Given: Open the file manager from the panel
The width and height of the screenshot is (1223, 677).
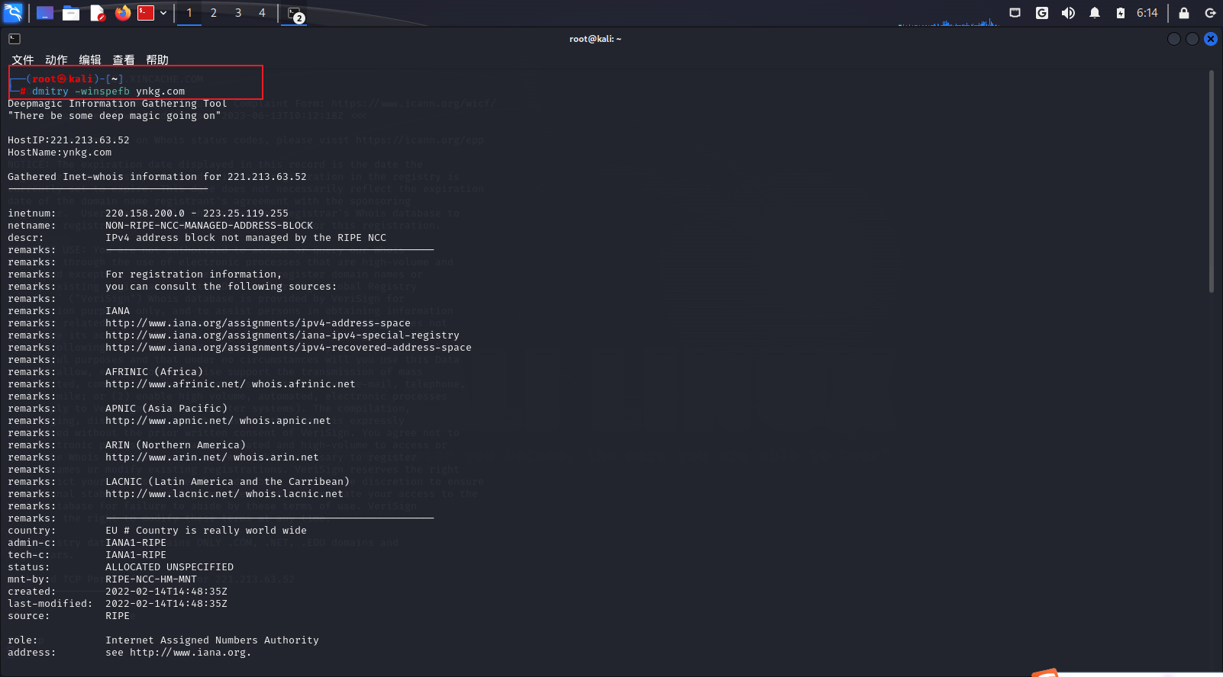Looking at the screenshot, I should pos(71,13).
